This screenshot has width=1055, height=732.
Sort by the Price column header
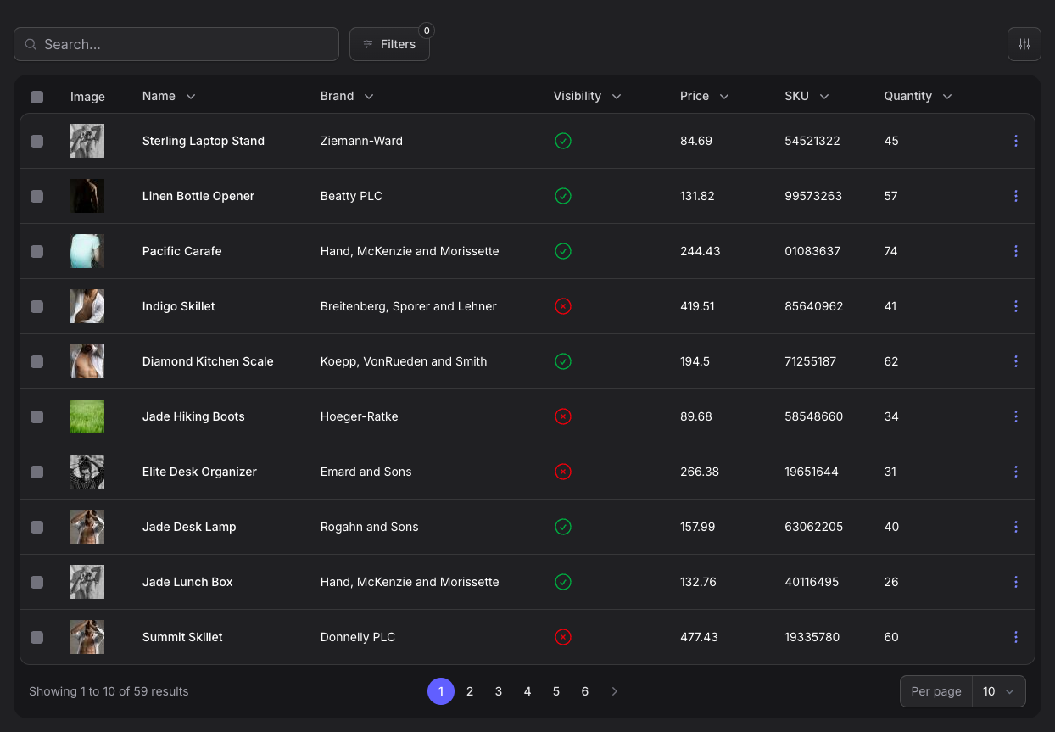pos(704,96)
